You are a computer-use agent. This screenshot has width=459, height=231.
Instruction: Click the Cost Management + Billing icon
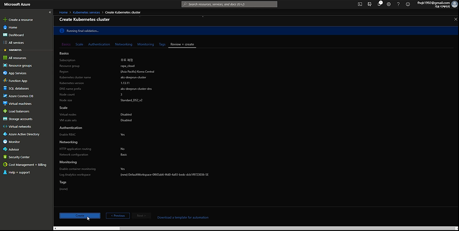coord(5,165)
